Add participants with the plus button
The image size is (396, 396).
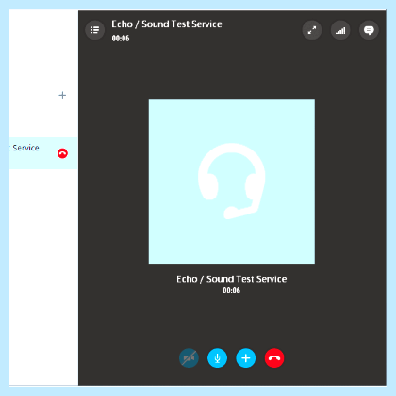(246, 357)
